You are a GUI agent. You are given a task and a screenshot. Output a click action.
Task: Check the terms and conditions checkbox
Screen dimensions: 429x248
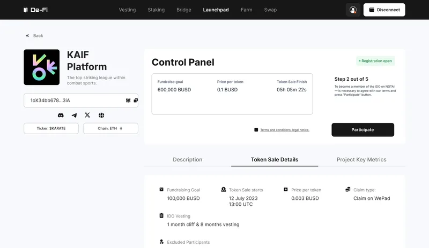tap(256, 130)
